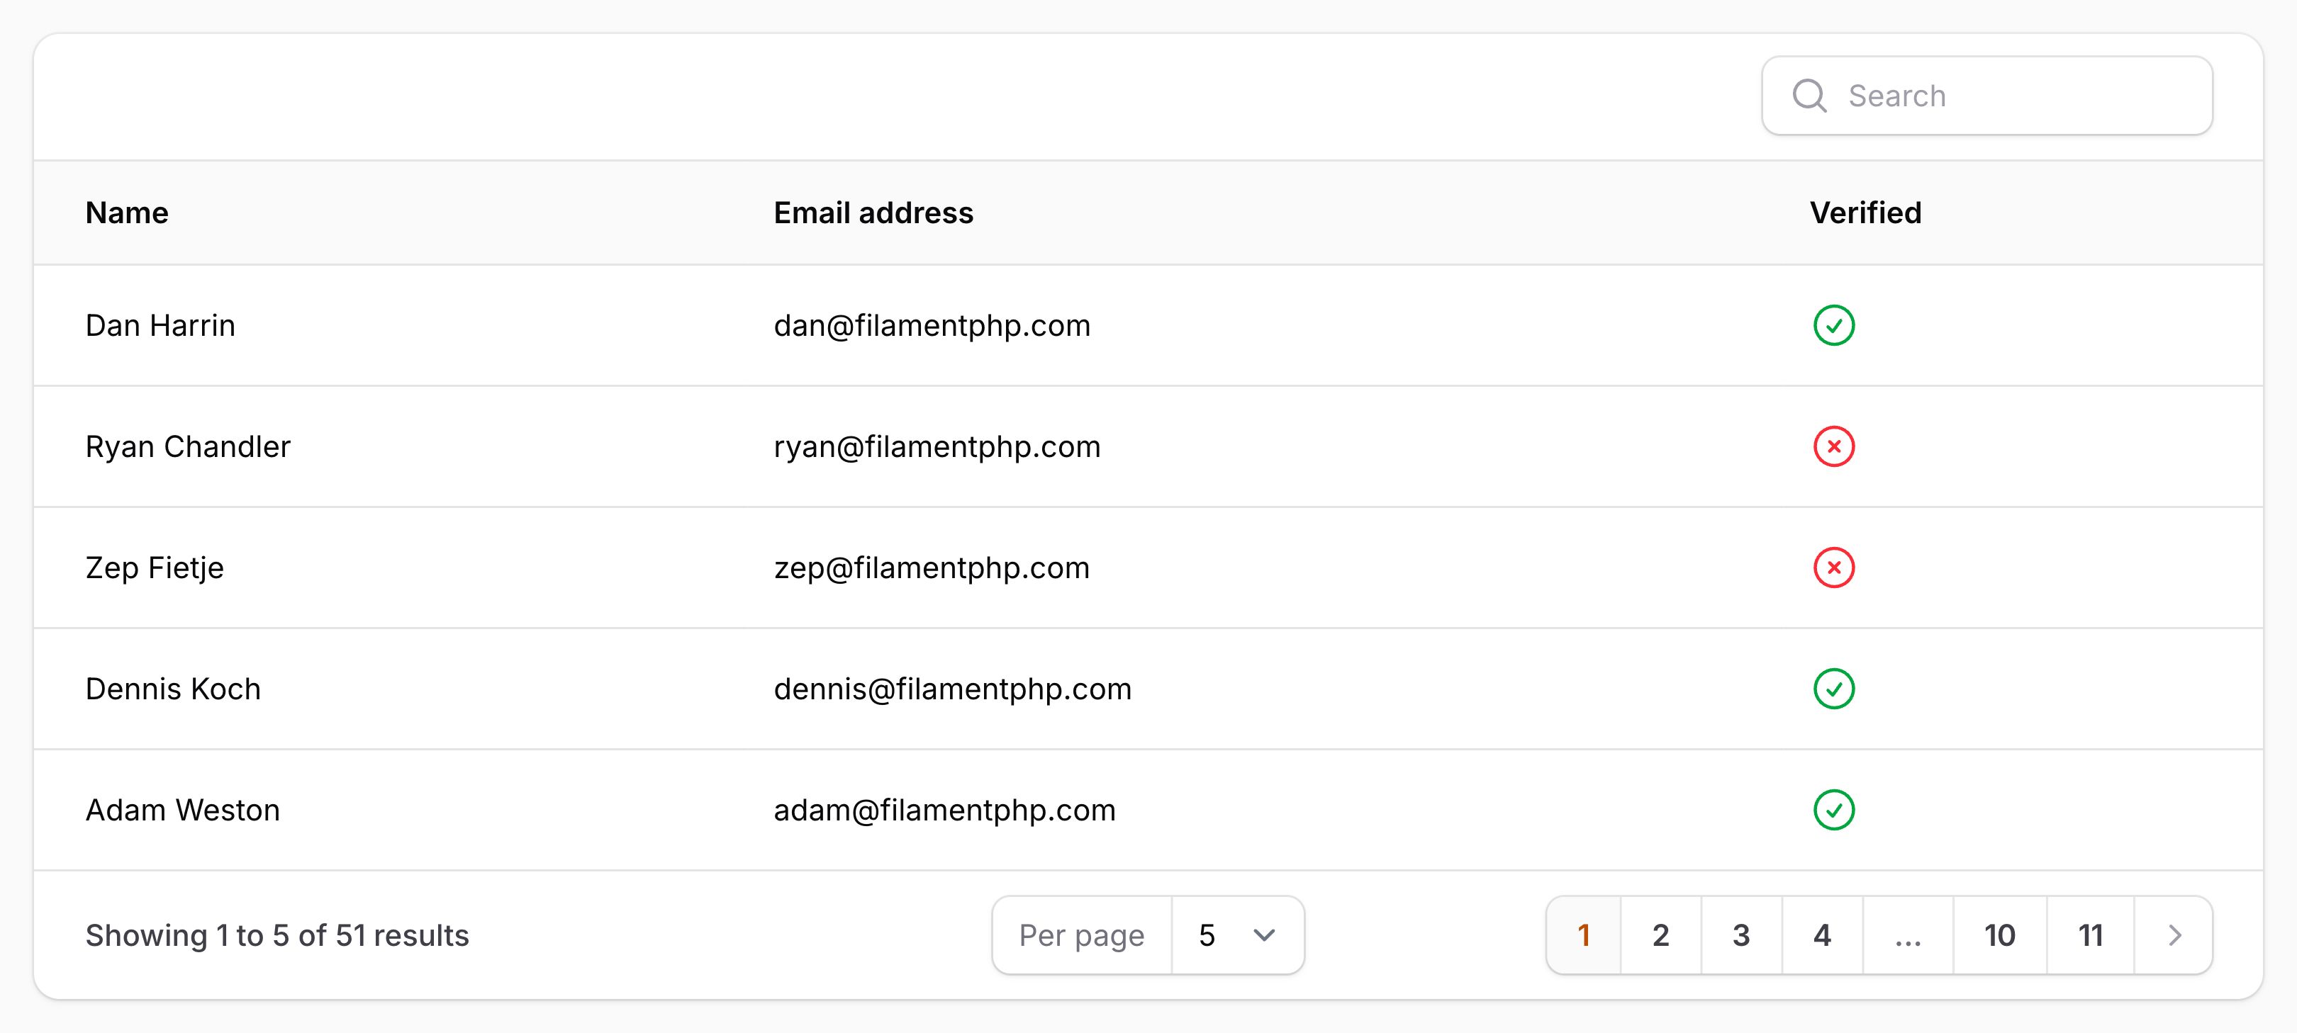Click the Email address column header
The width and height of the screenshot is (2297, 1033).
[873, 213]
